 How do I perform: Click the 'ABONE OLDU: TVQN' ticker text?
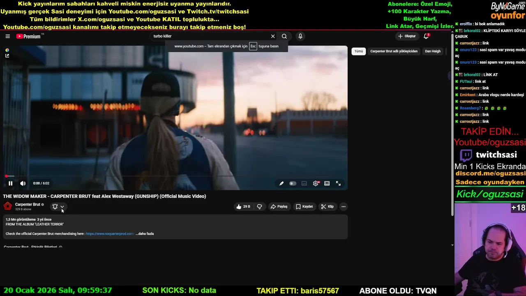pyautogui.click(x=398, y=291)
